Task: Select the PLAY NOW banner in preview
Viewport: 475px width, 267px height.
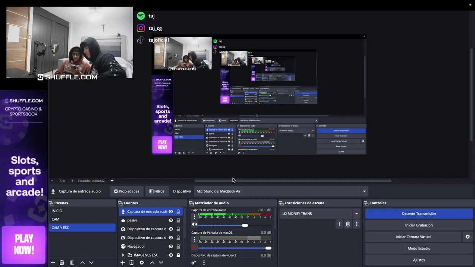Action: [162, 145]
